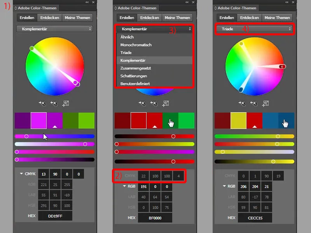Click right-arrow set color icon in Triade panel
The width and height of the screenshot is (311, 233).
coord(242,103)
